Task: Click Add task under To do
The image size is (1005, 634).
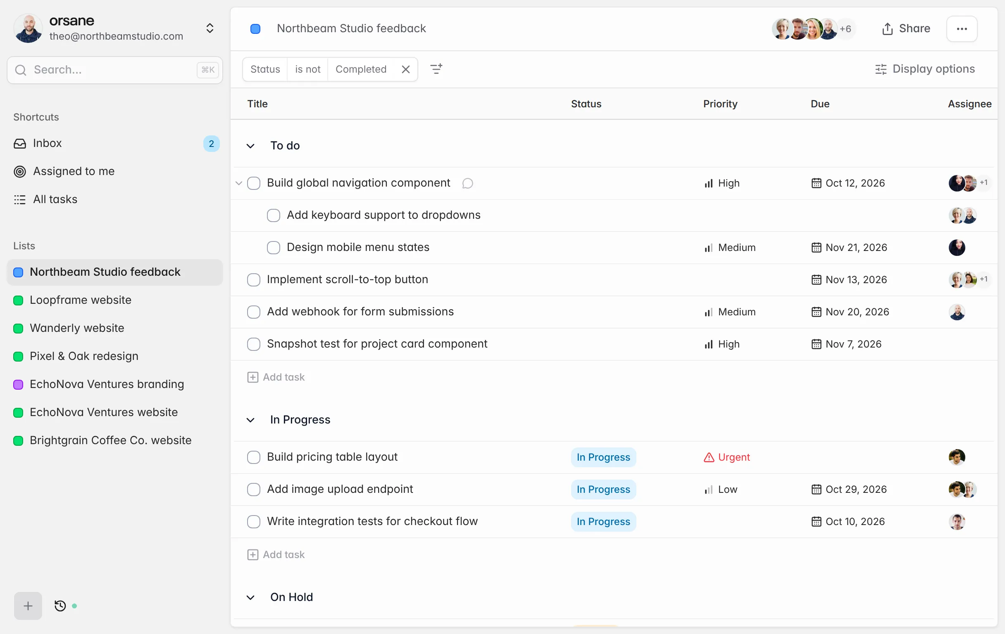Action: point(276,377)
